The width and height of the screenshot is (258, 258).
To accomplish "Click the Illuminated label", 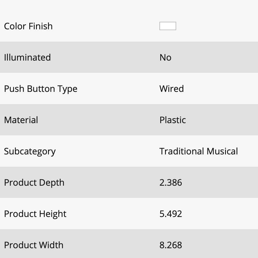I will [x=27, y=57].
